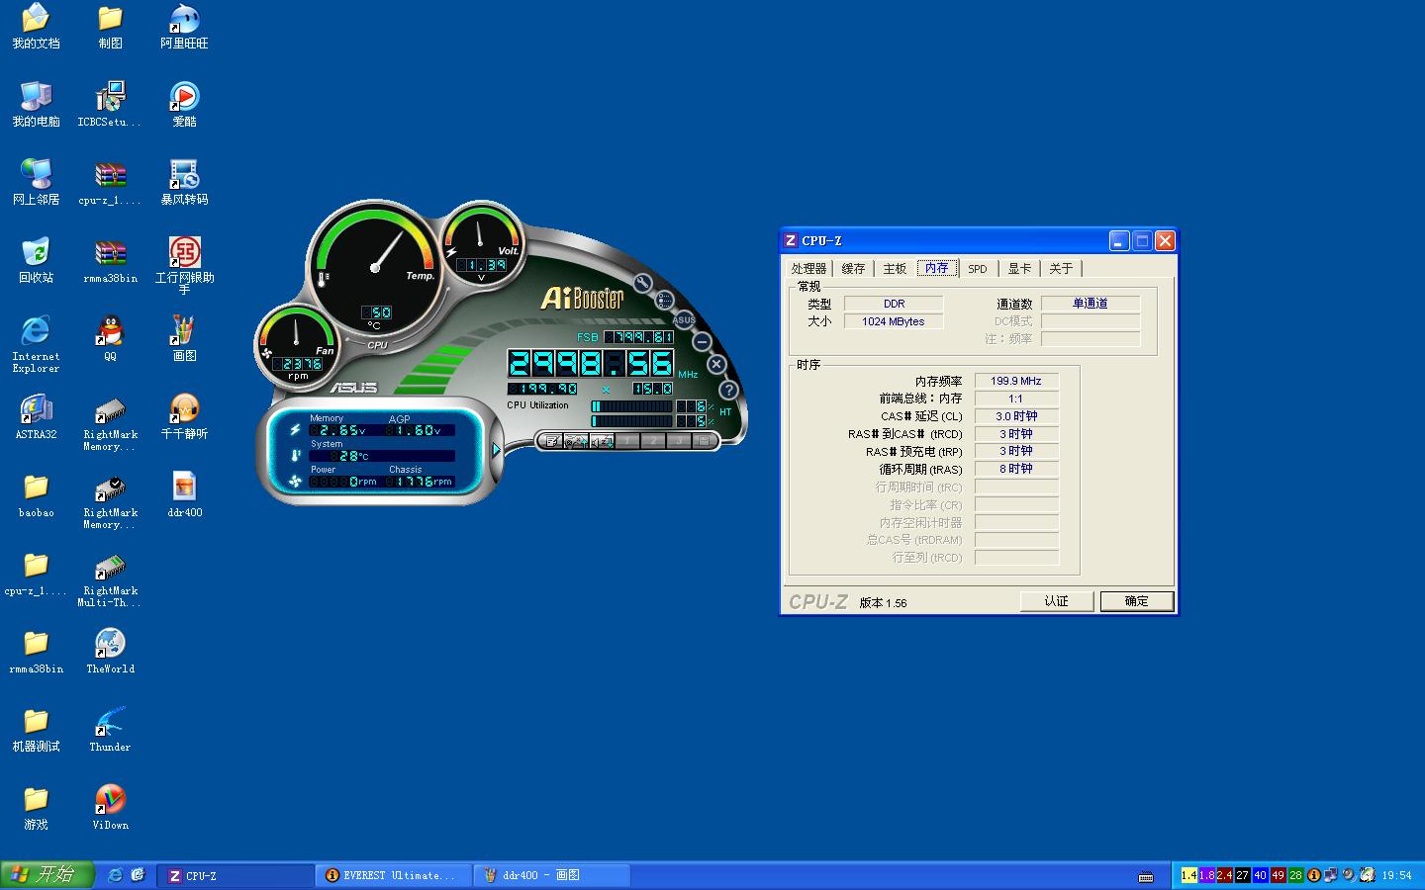
Task: Open 网上邻居 desktop icon
Action: tap(36, 183)
